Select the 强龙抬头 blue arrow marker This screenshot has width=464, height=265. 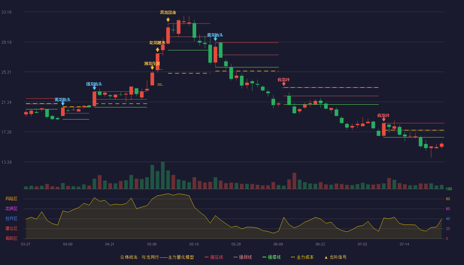pos(94,88)
